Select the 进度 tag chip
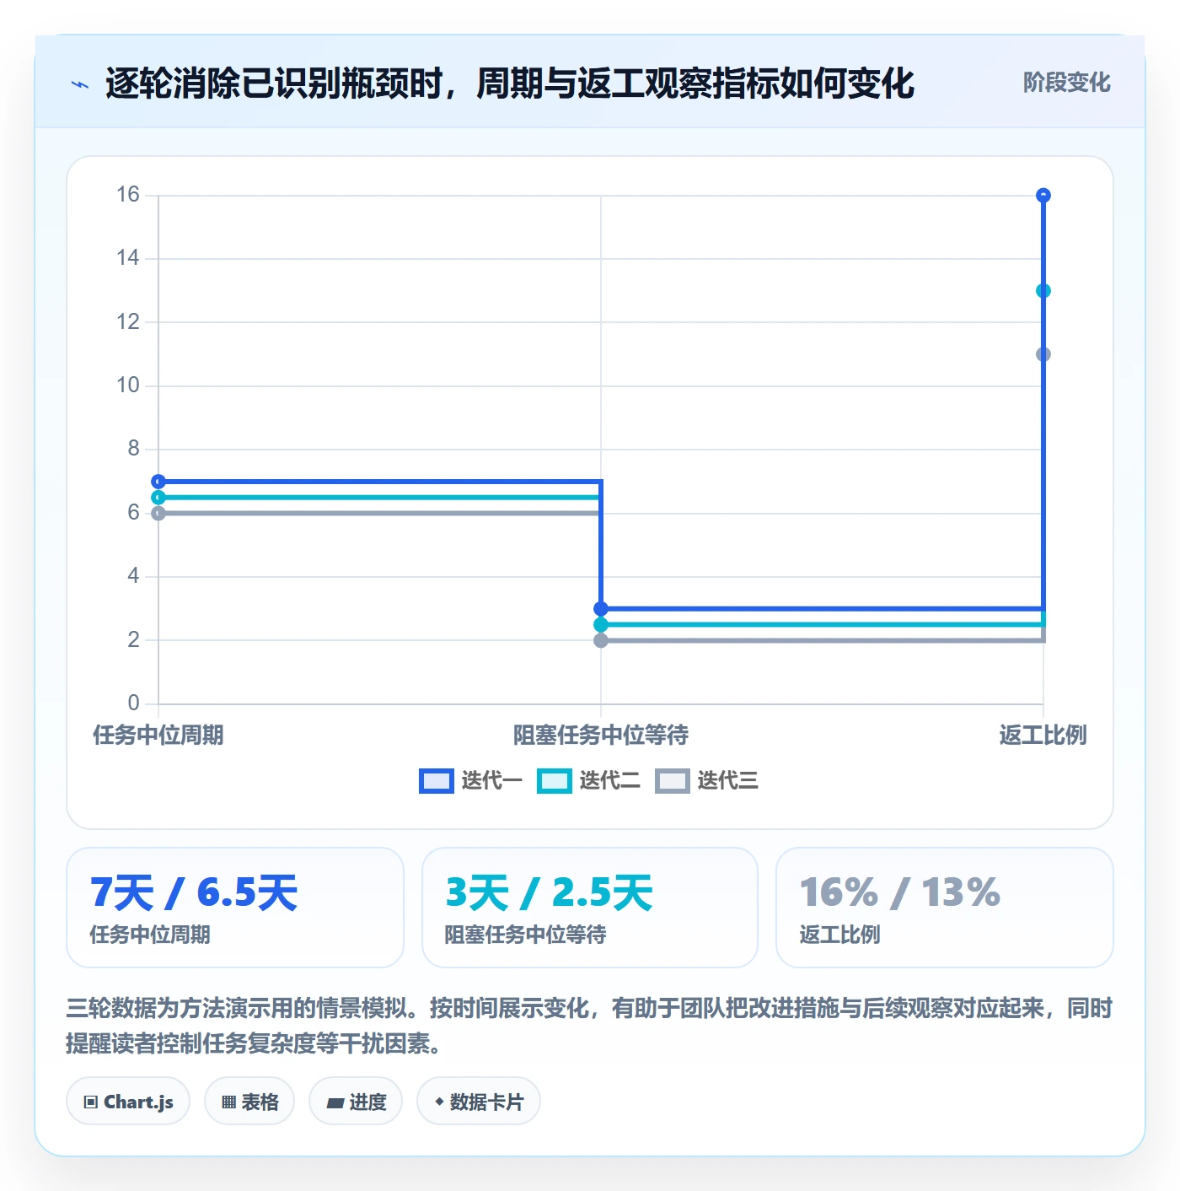Screen dimensions: 1180x1191 point(356,1102)
